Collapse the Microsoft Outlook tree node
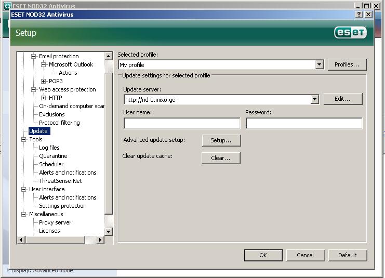Screen dimensions: 385x278 43,64
